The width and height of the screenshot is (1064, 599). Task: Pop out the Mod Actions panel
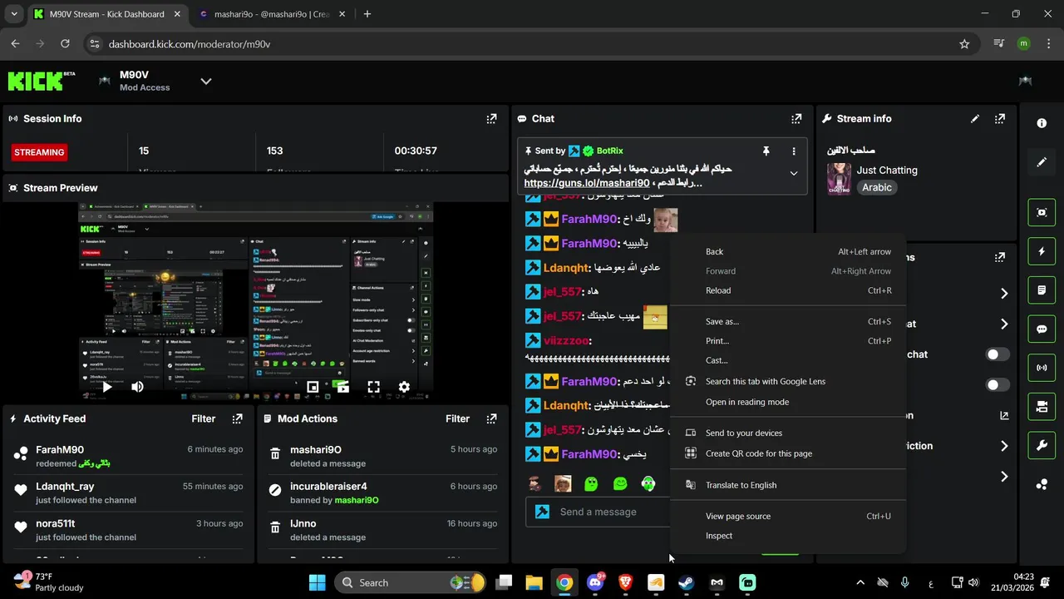point(491,418)
